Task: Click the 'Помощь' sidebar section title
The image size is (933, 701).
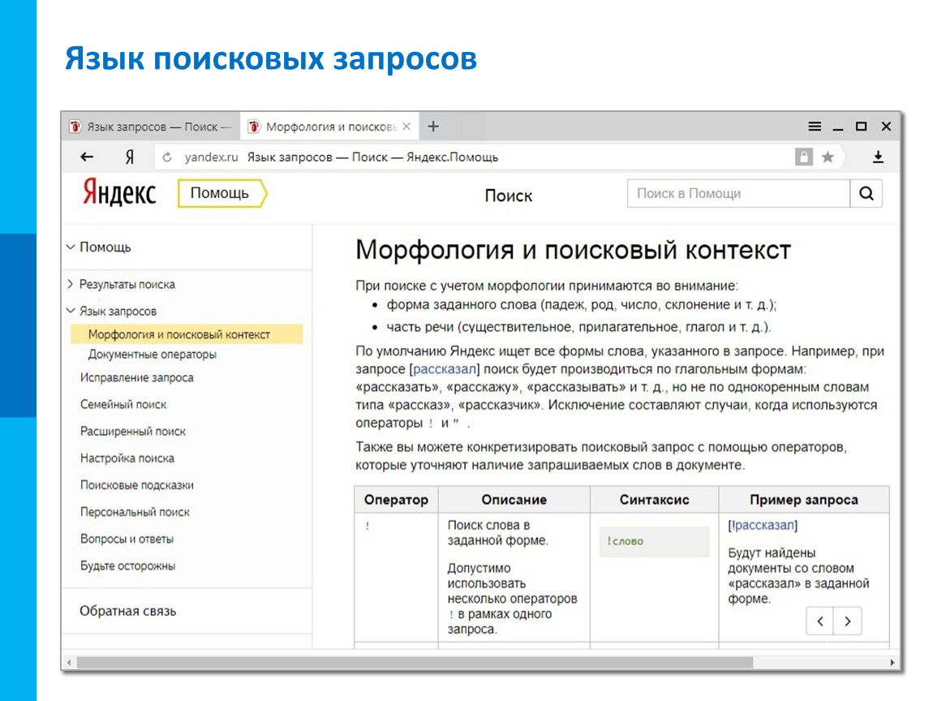Action: (105, 247)
